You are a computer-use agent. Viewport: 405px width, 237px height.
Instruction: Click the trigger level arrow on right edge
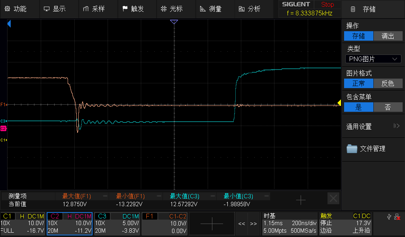point(339,103)
